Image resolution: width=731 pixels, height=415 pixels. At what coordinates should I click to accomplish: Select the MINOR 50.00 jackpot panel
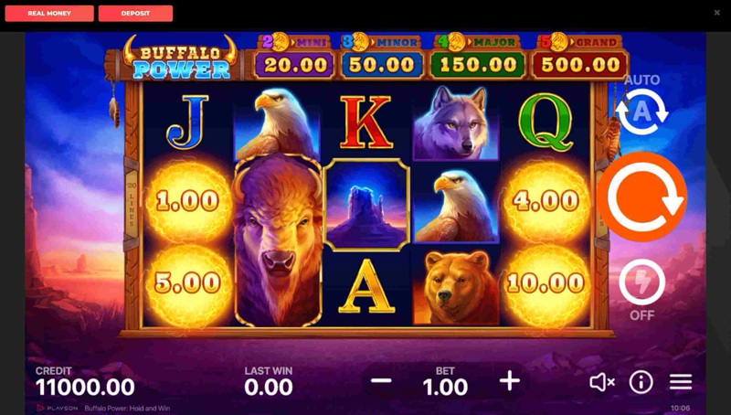[381, 57]
